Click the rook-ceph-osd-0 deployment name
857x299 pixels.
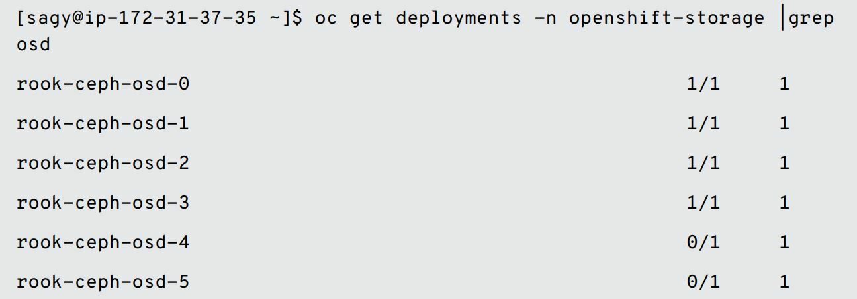coord(103,84)
